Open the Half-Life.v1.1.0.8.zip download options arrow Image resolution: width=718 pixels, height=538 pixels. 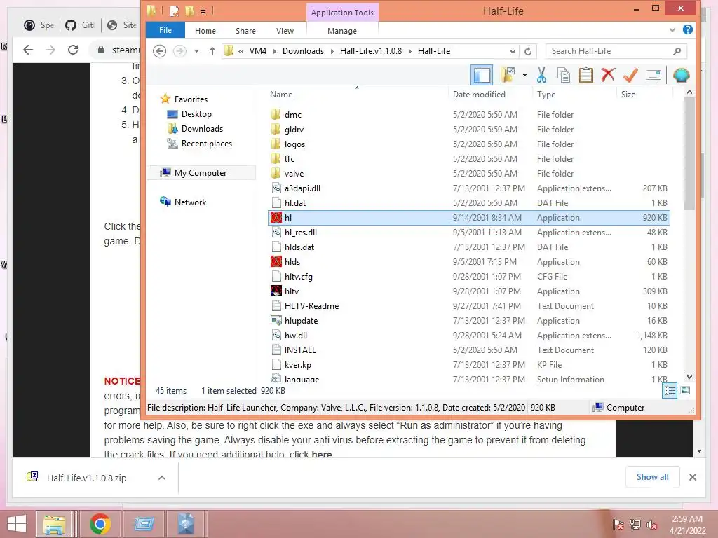[162, 478]
